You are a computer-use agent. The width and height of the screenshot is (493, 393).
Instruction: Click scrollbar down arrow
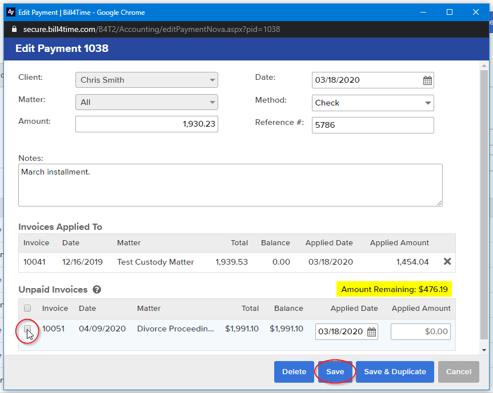pyautogui.click(x=484, y=350)
